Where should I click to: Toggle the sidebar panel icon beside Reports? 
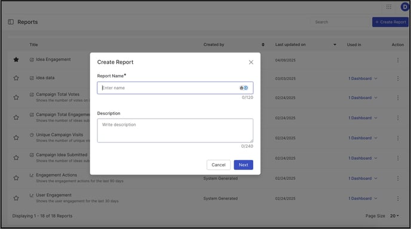[11, 22]
